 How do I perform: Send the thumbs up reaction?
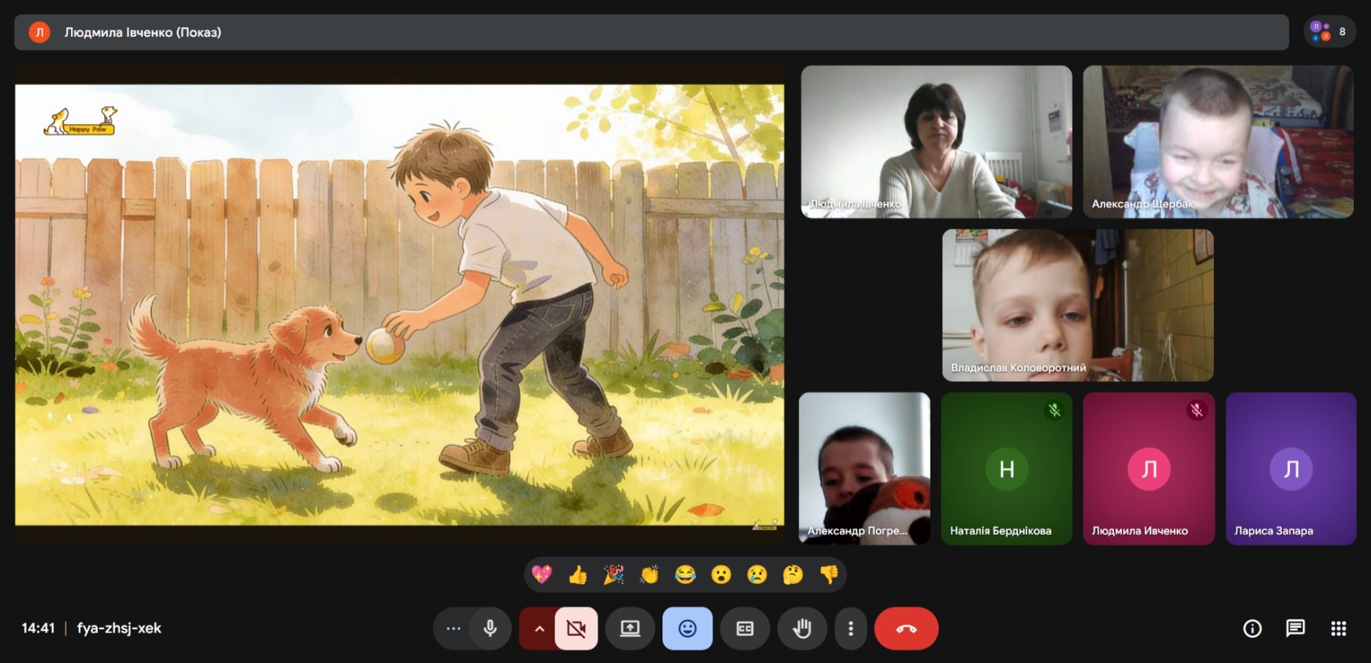577,576
